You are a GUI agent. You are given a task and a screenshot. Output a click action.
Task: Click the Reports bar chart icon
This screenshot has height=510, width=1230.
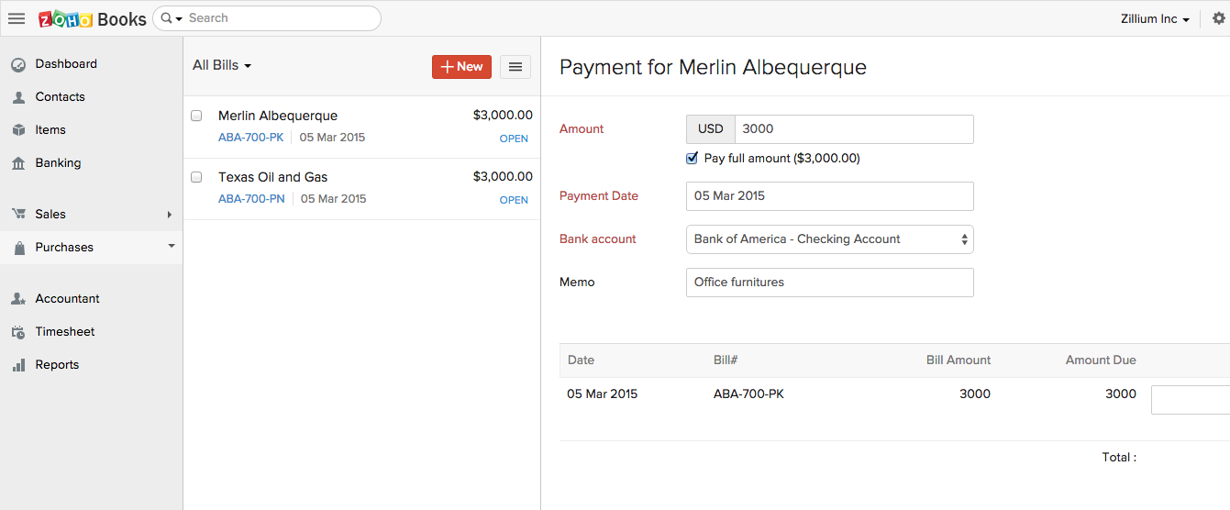(18, 365)
